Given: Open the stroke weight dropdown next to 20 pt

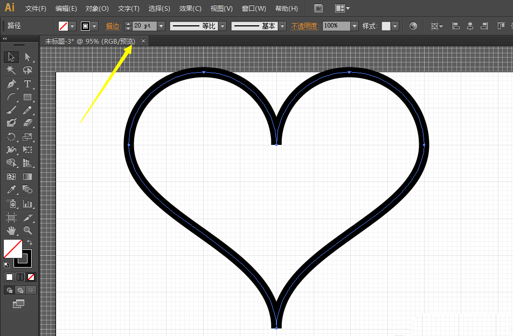Looking at the screenshot, I should [x=161, y=26].
